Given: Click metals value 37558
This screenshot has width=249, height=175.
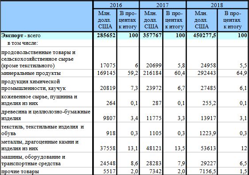Looking at the screenshot, I should pos(108,148).
